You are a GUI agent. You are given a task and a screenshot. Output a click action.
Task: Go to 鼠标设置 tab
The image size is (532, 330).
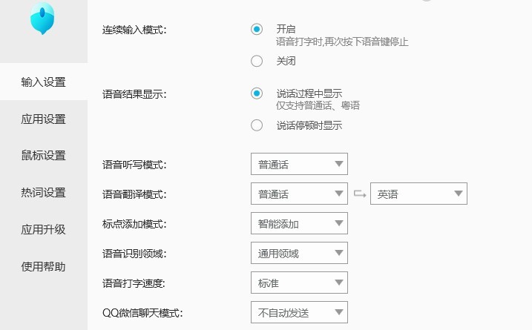pyautogui.click(x=43, y=156)
